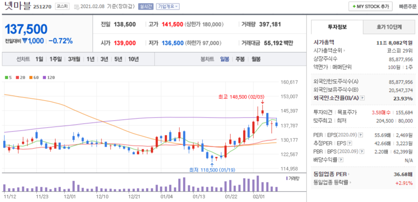Click the purple 120-day moving average swatch
Screen dimensions: 418x202
coord(44,77)
